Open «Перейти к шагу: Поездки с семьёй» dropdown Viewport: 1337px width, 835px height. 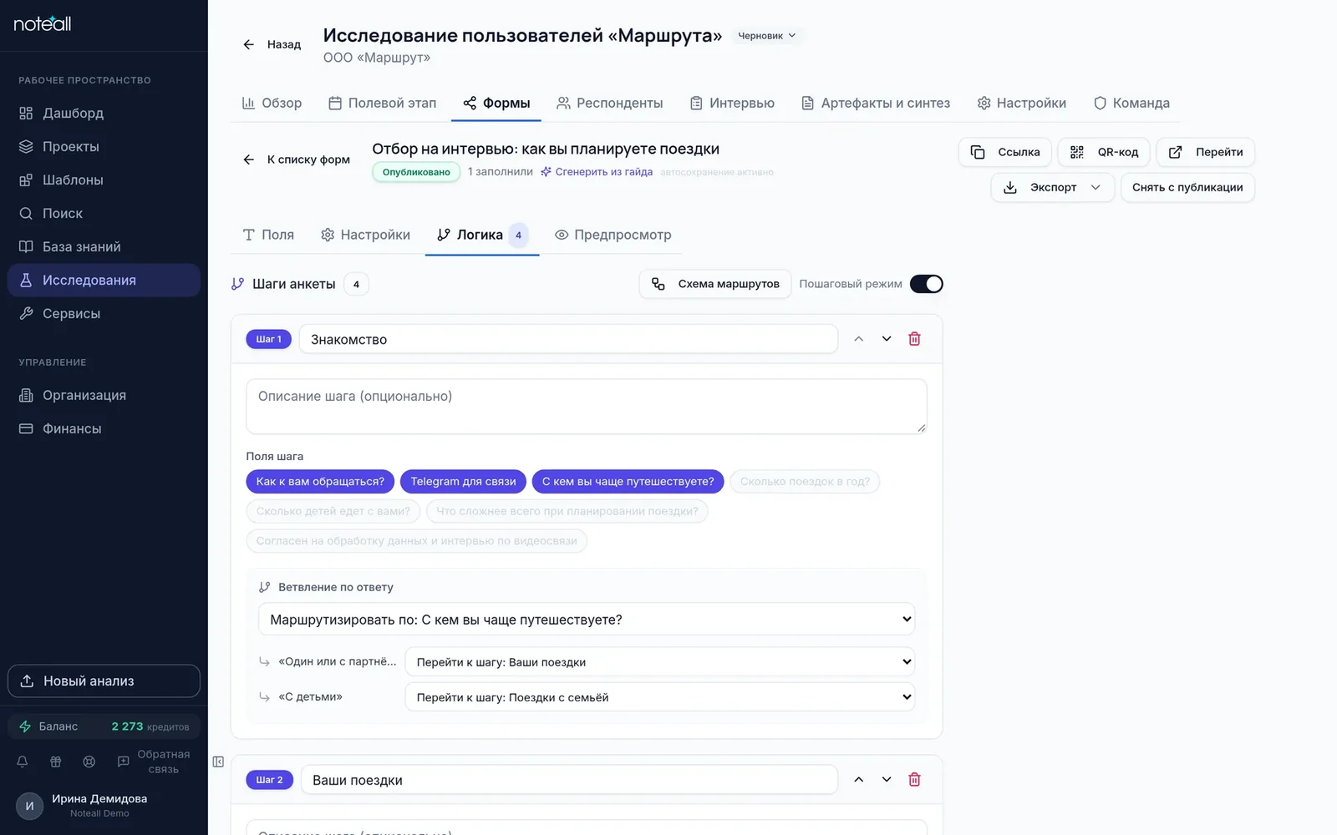click(660, 697)
